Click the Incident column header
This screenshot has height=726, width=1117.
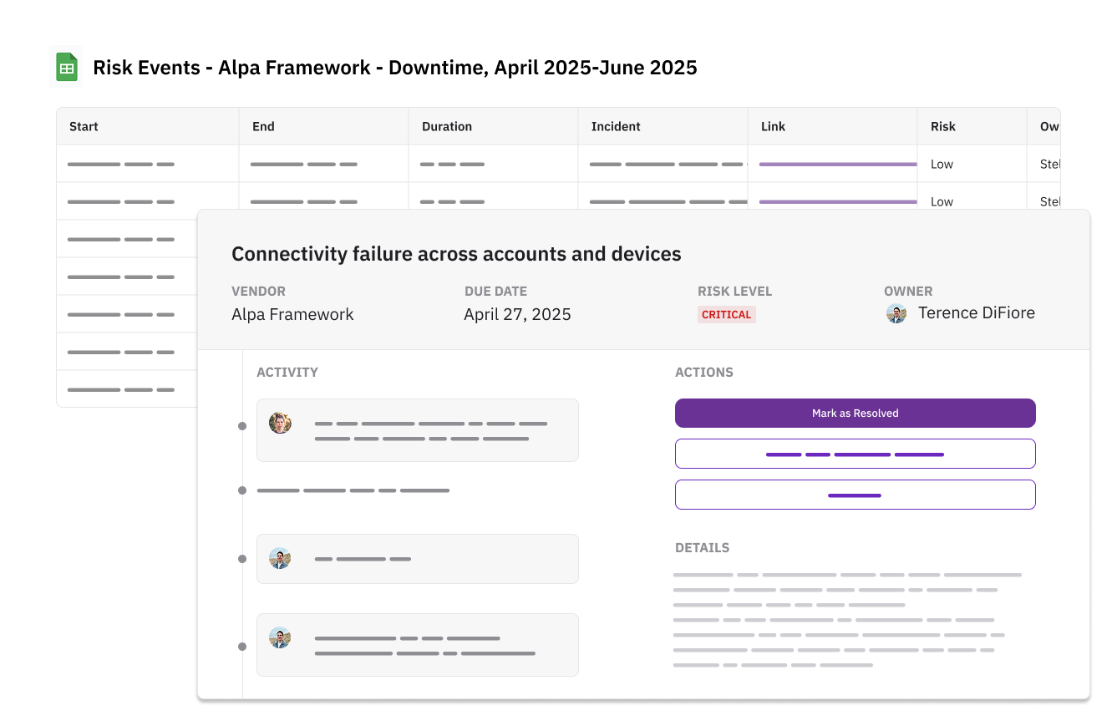click(616, 127)
